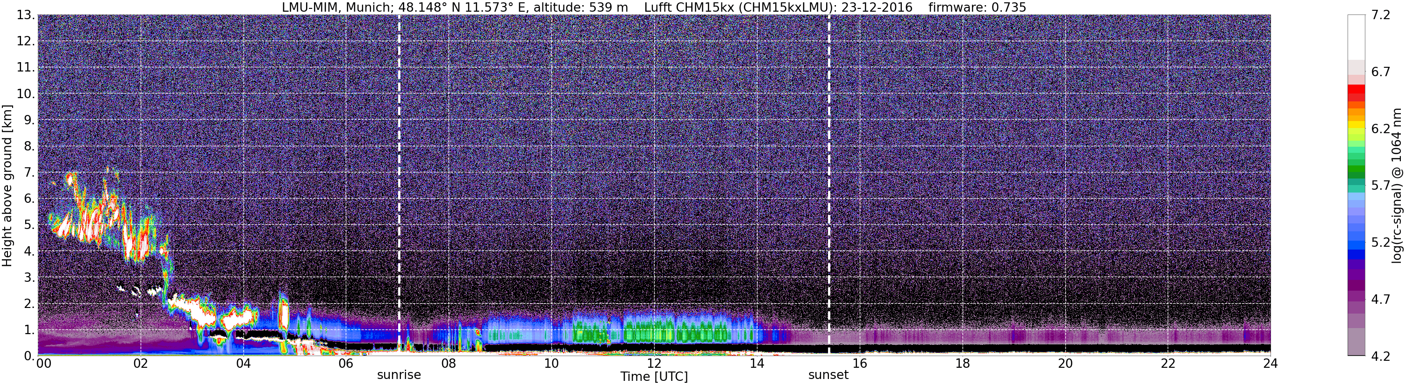Click the x-axis tick label '12'
Viewport: 1406px width, 386px height.
click(x=654, y=364)
